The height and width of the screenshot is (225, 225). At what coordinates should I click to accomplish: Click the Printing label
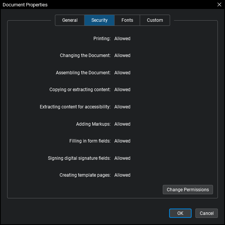coord(102,39)
